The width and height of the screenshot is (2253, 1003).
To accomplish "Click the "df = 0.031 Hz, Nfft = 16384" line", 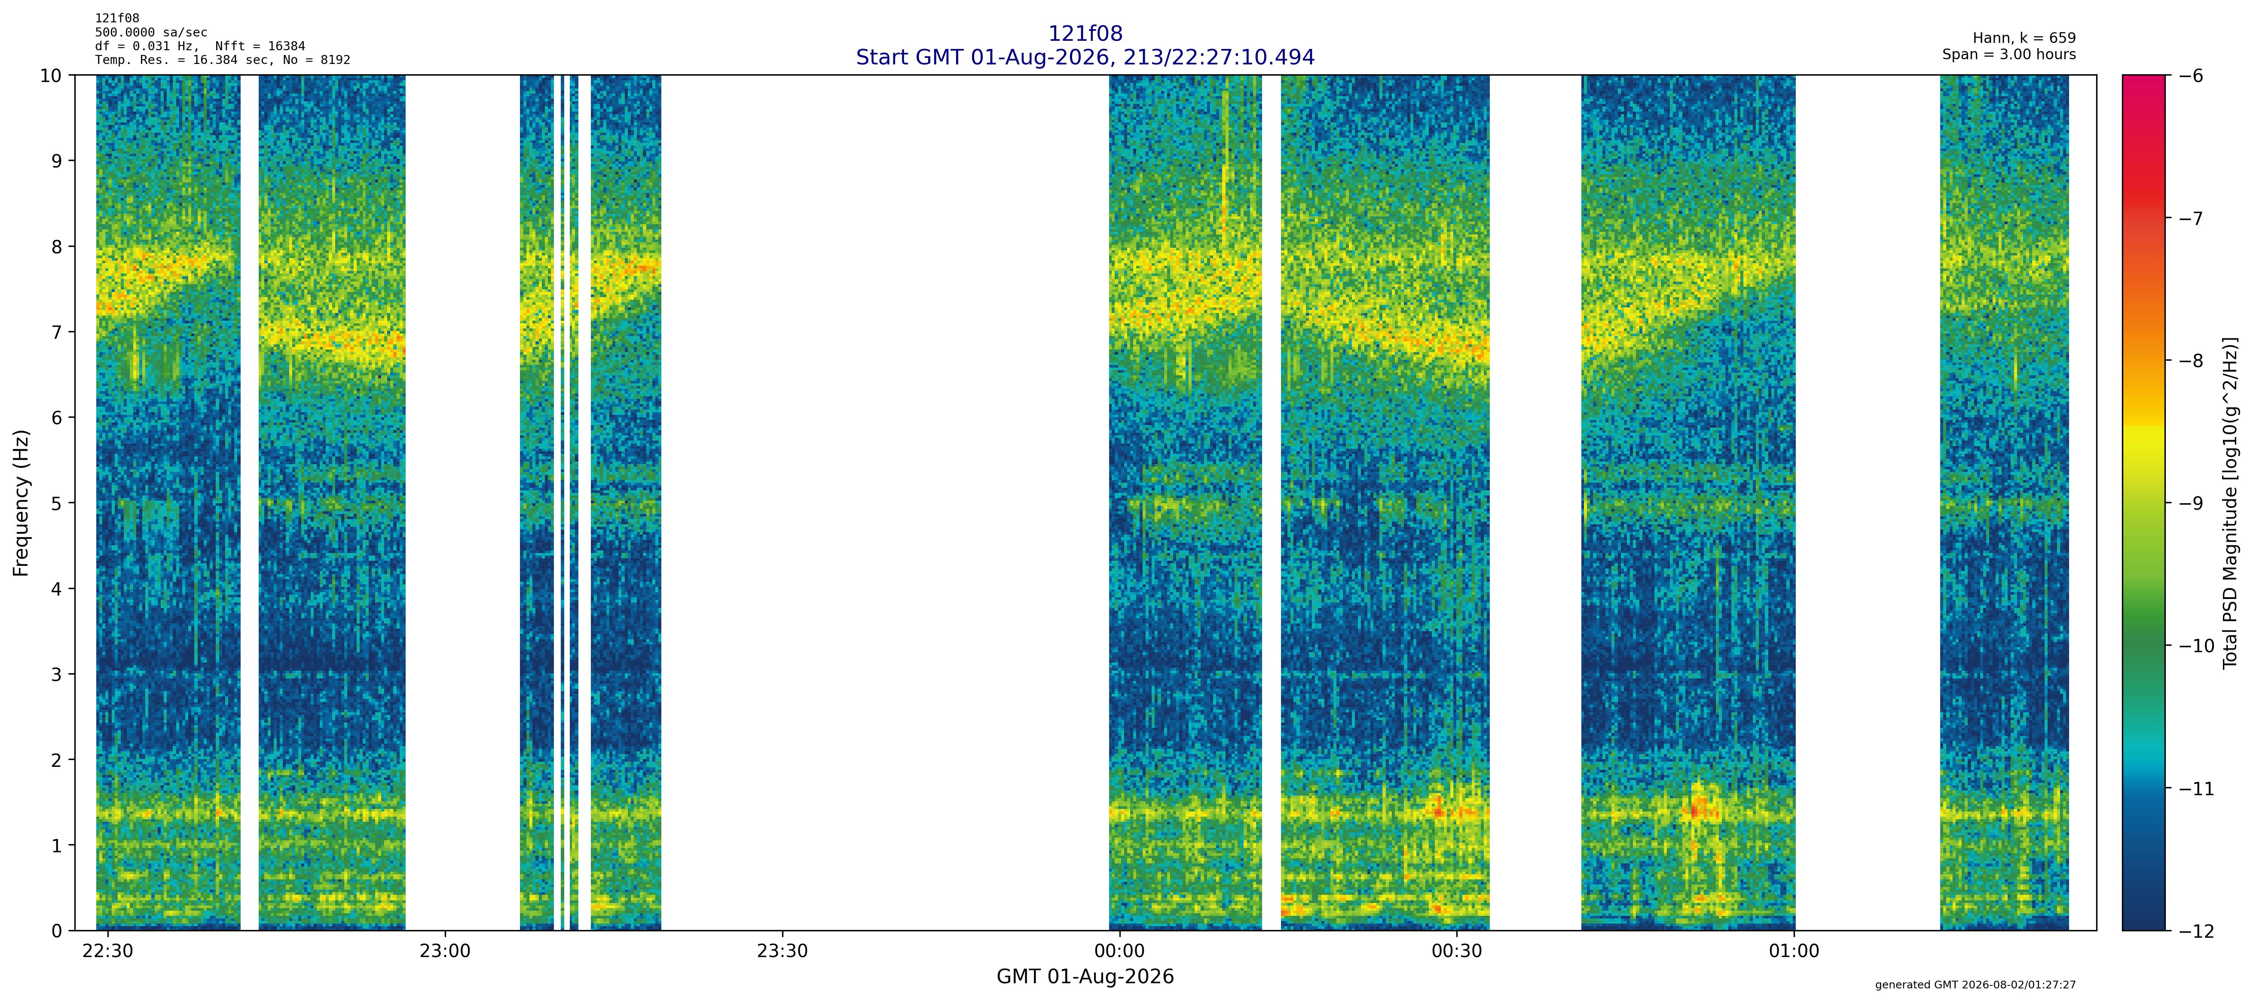I will coord(200,46).
